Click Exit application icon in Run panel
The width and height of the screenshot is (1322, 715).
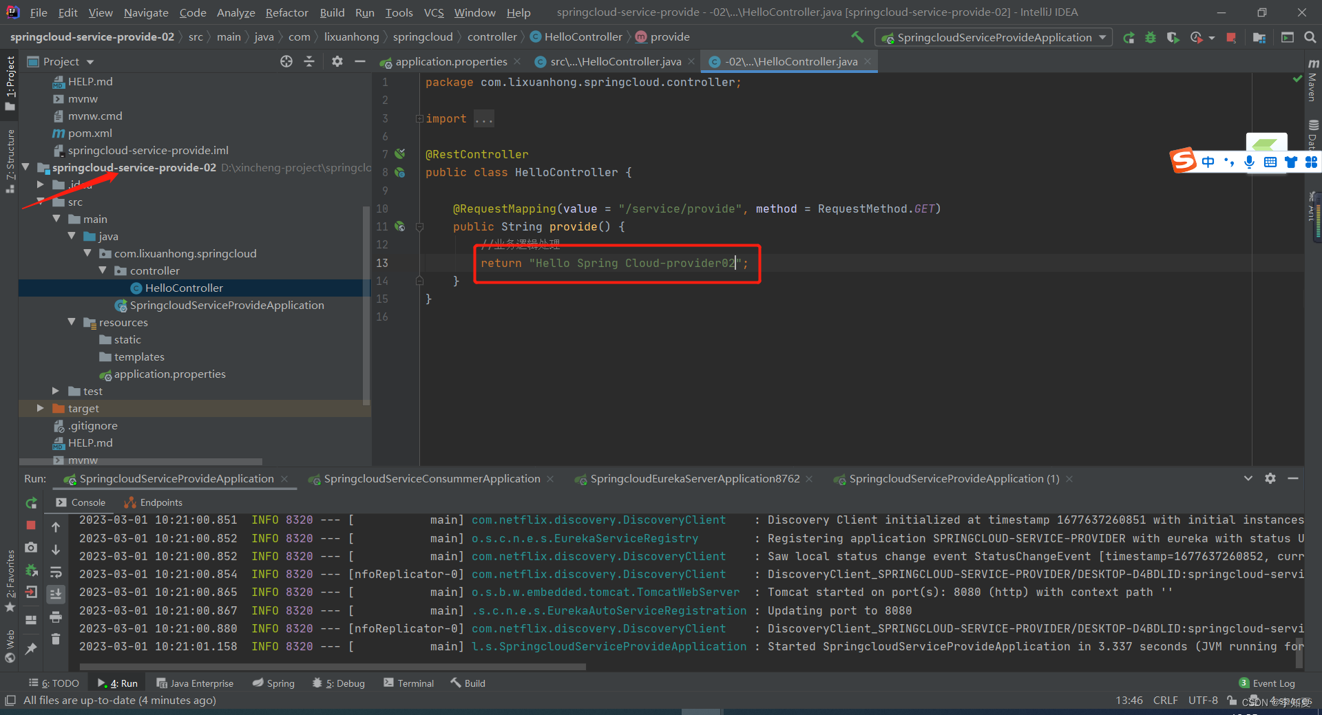(x=31, y=593)
